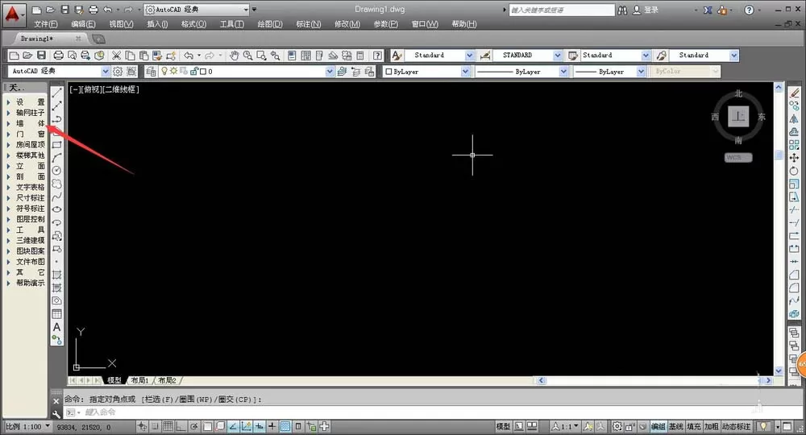Toggle Grid display in status bar

(x=168, y=426)
